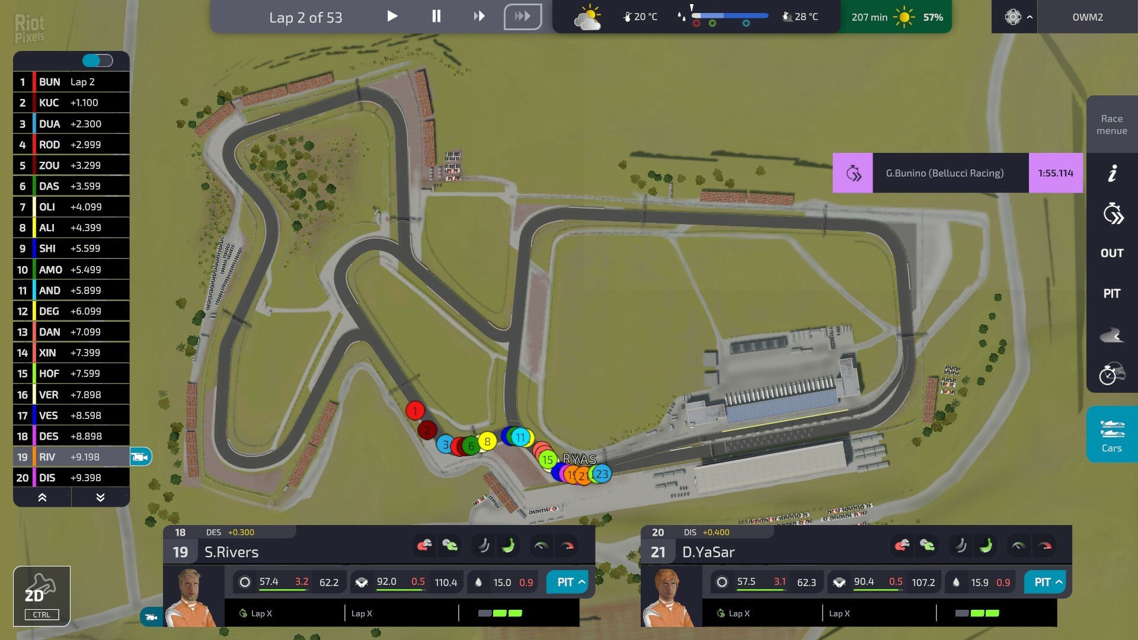Click the helmet stopwatch icon in the sidebar
Screen dimensions: 1138x640
(x=1113, y=373)
